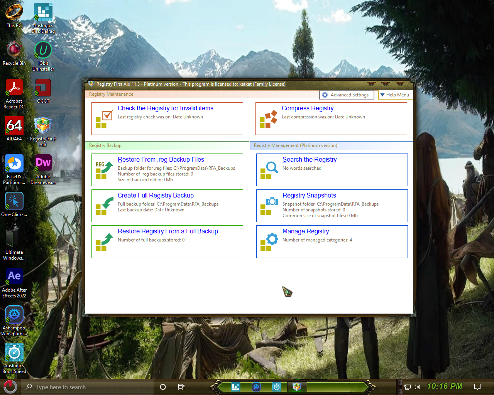Viewport: 494px width, 395px height.
Task: Open Restore From .reg Backup Files
Action: click(x=161, y=160)
